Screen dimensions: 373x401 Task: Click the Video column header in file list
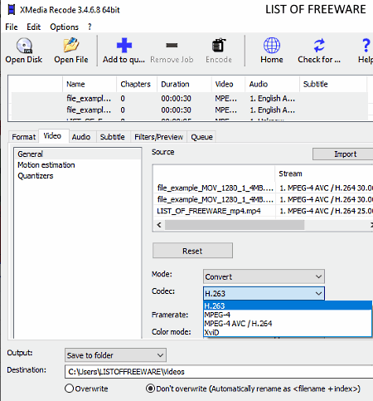click(228, 84)
